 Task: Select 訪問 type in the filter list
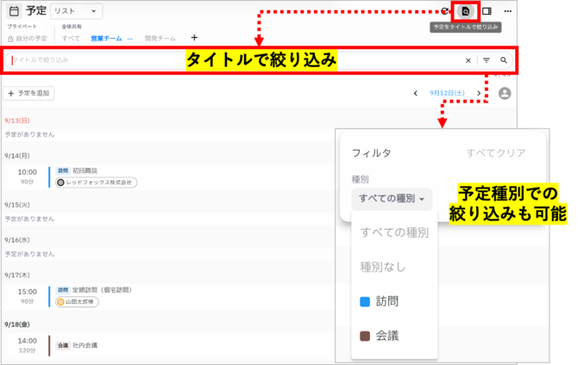[394, 301]
